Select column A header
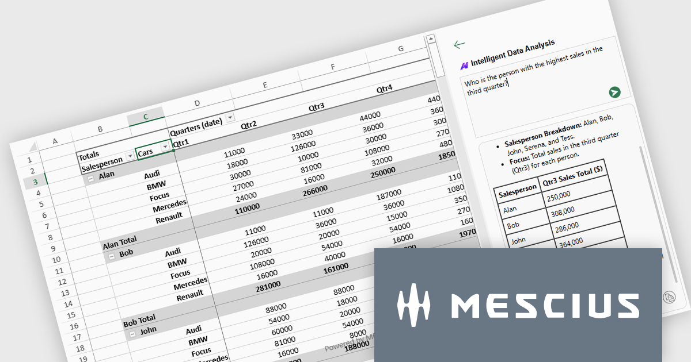The height and width of the screenshot is (362, 691). point(55,141)
